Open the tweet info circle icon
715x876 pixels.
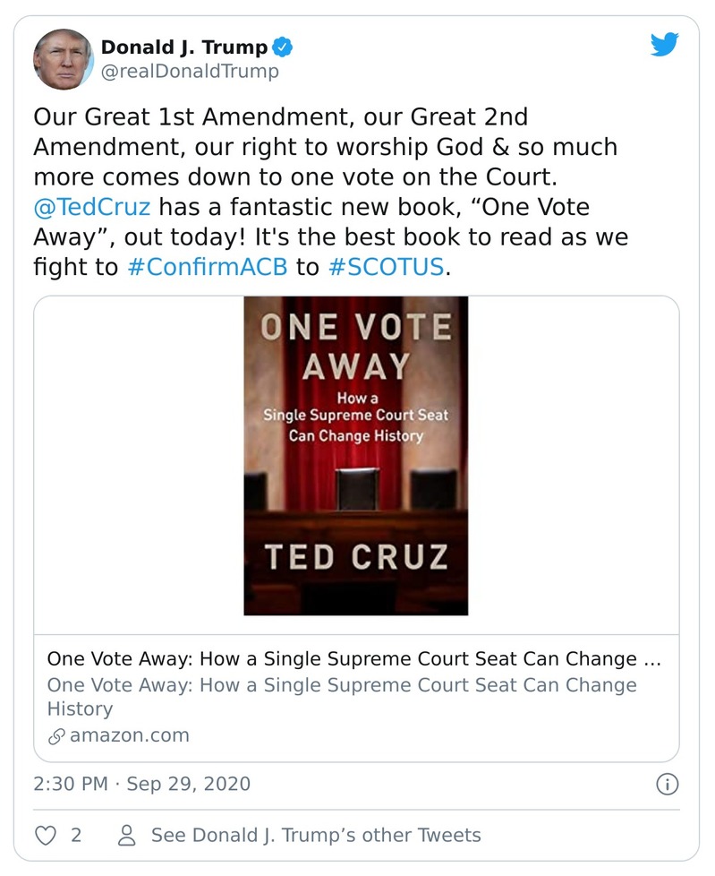click(667, 785)
